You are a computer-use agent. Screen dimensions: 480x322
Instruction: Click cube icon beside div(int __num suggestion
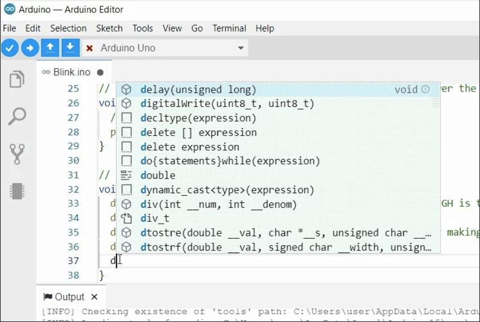point(126,204)
